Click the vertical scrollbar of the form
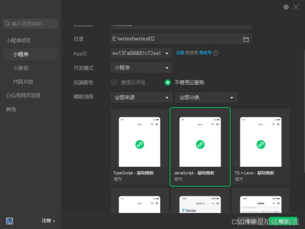The height and width of the screenshot is (229, 305). pyautogui.click(x=304, y=111)
